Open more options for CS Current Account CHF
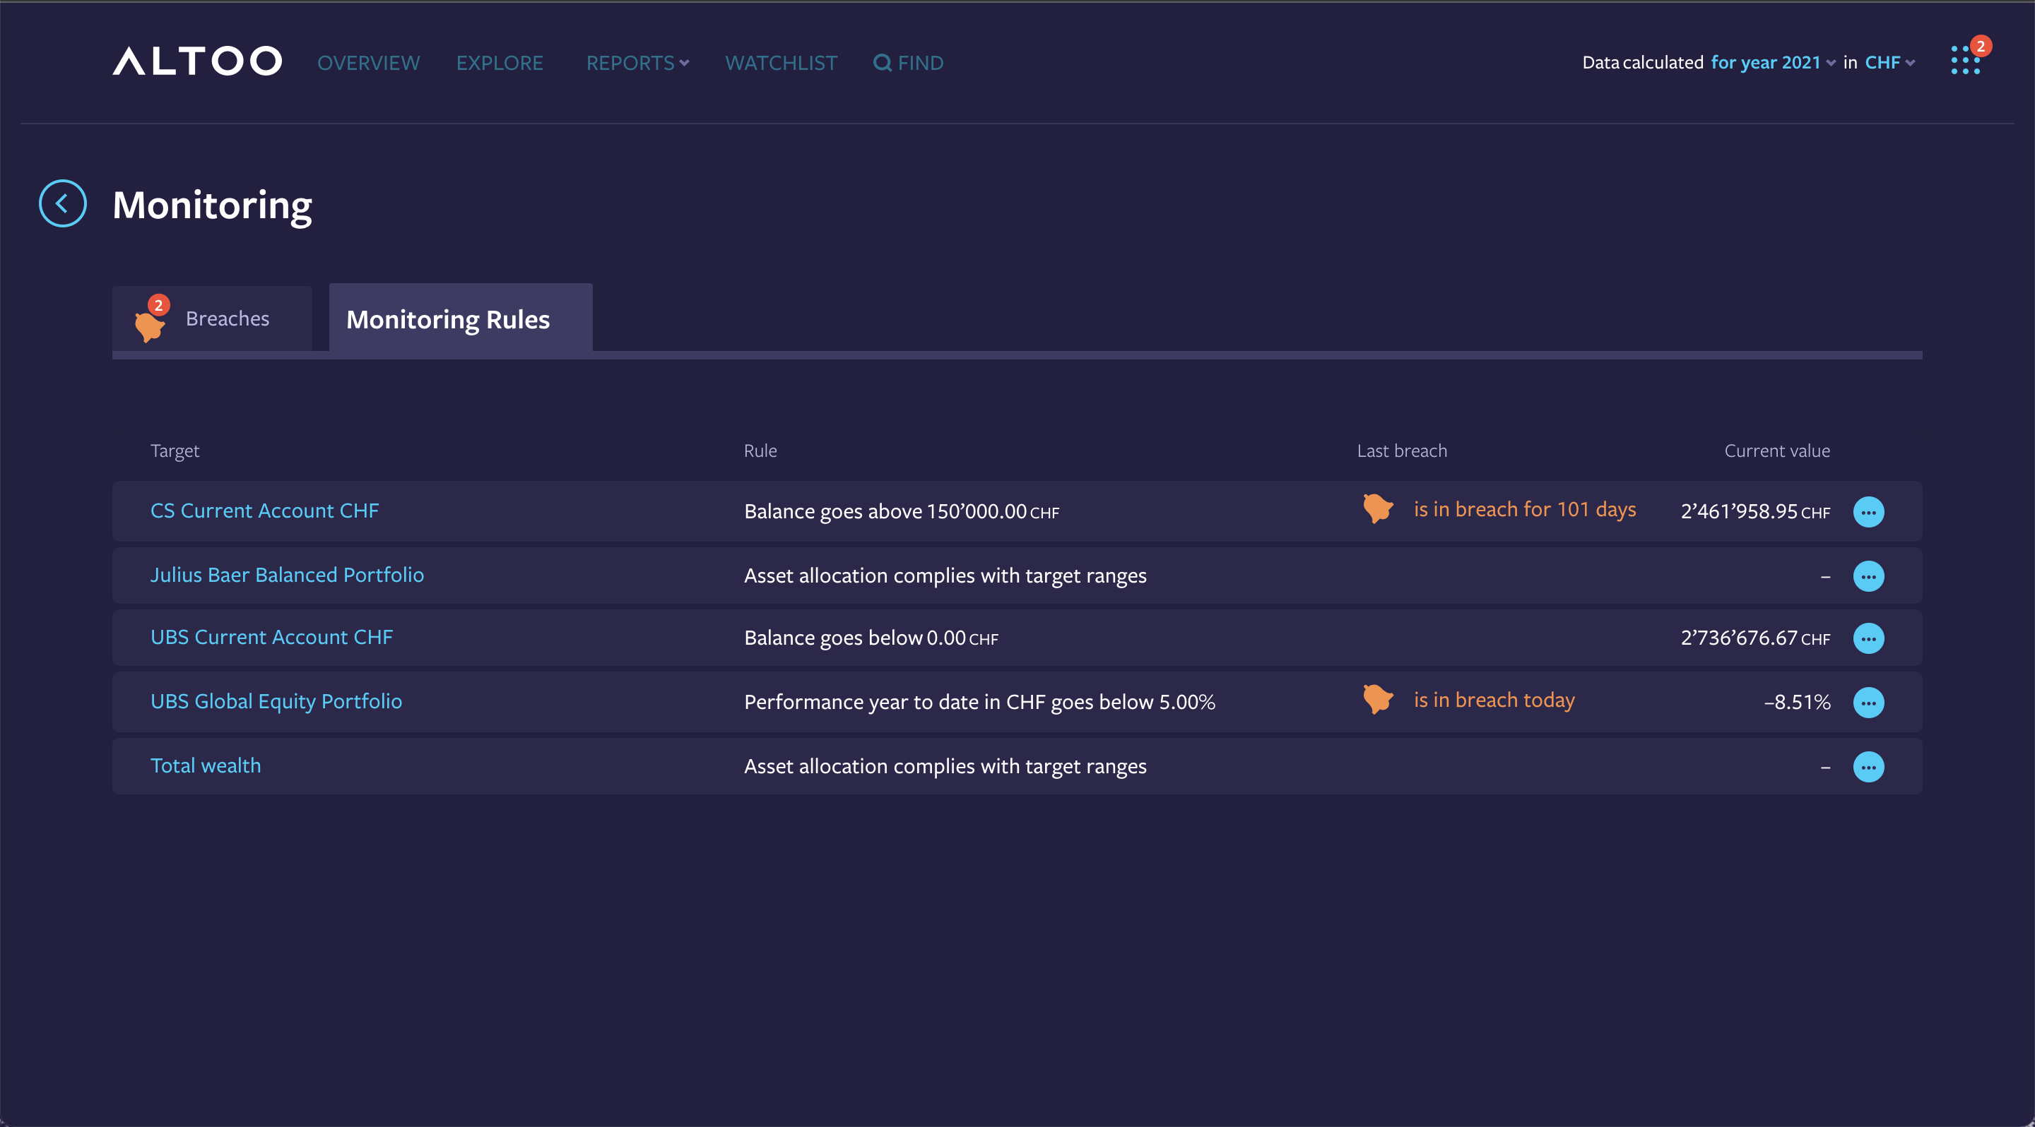The height and width of the screenshot is (1127, 2035). pos(1868,512)
